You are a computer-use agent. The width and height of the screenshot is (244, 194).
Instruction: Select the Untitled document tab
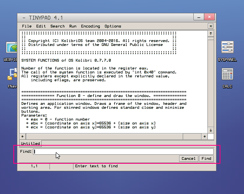(x=30, y=144)
